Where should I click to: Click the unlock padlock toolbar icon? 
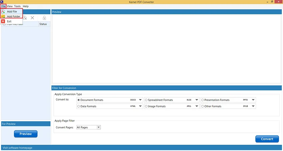44,18
